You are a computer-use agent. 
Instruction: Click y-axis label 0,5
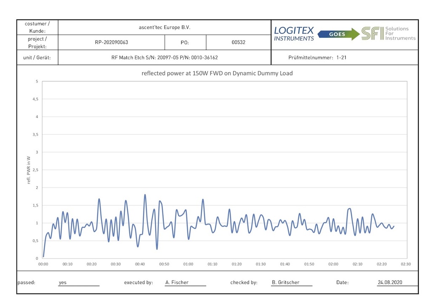pos(35,241)
